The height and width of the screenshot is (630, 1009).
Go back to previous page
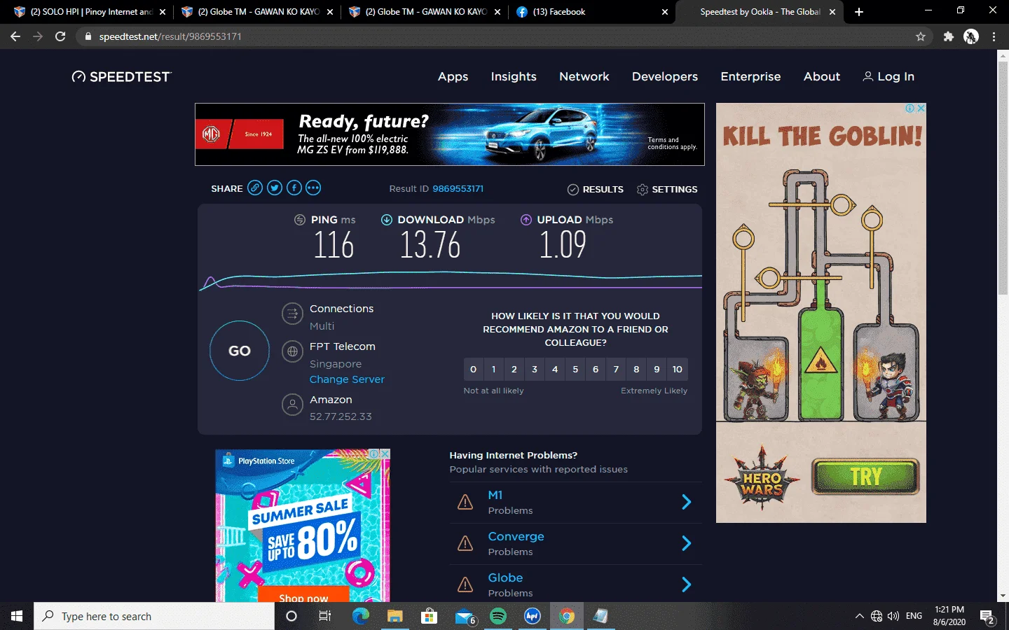[15, 36]
